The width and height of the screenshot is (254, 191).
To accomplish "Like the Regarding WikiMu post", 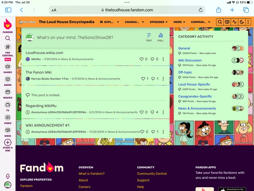I will 142,112.
